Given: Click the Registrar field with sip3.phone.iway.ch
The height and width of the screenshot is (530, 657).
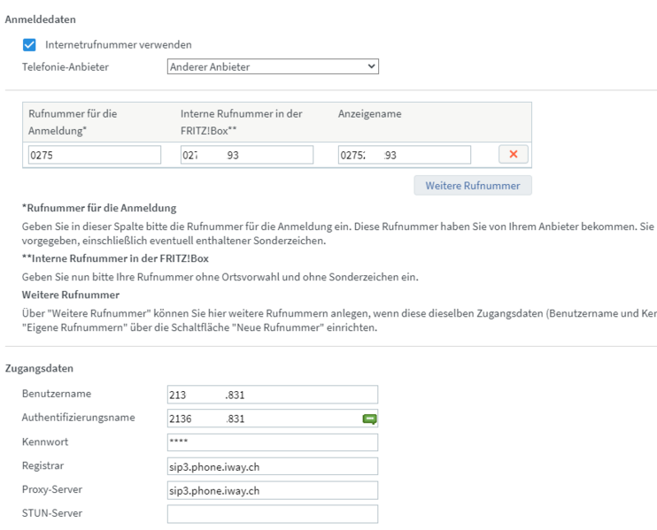Looking at the screenshot, I should pos(273,466).
